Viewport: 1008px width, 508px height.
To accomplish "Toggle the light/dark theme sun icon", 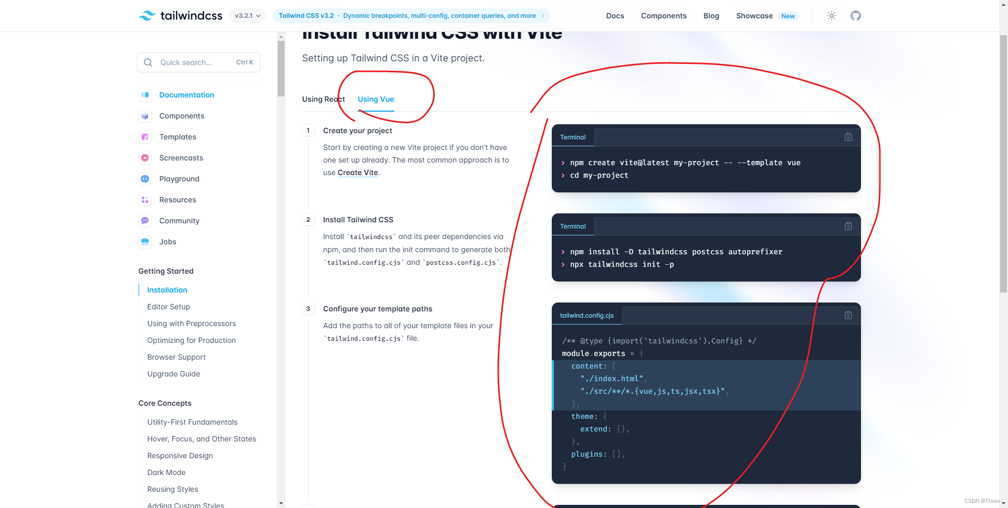I will point(831,16).
